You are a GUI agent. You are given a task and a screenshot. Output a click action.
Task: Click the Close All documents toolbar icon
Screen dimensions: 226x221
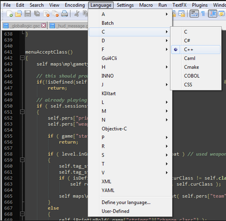[55, 14]
